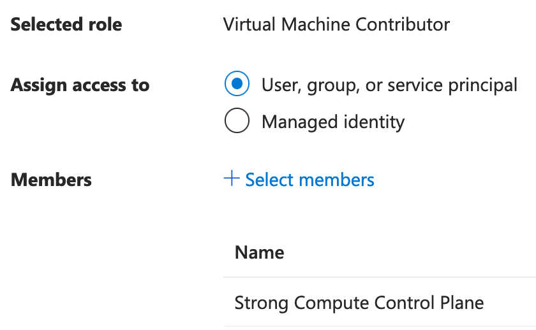Click the Selected role field label
Screen dimensions: 536x330
point(66,25)
